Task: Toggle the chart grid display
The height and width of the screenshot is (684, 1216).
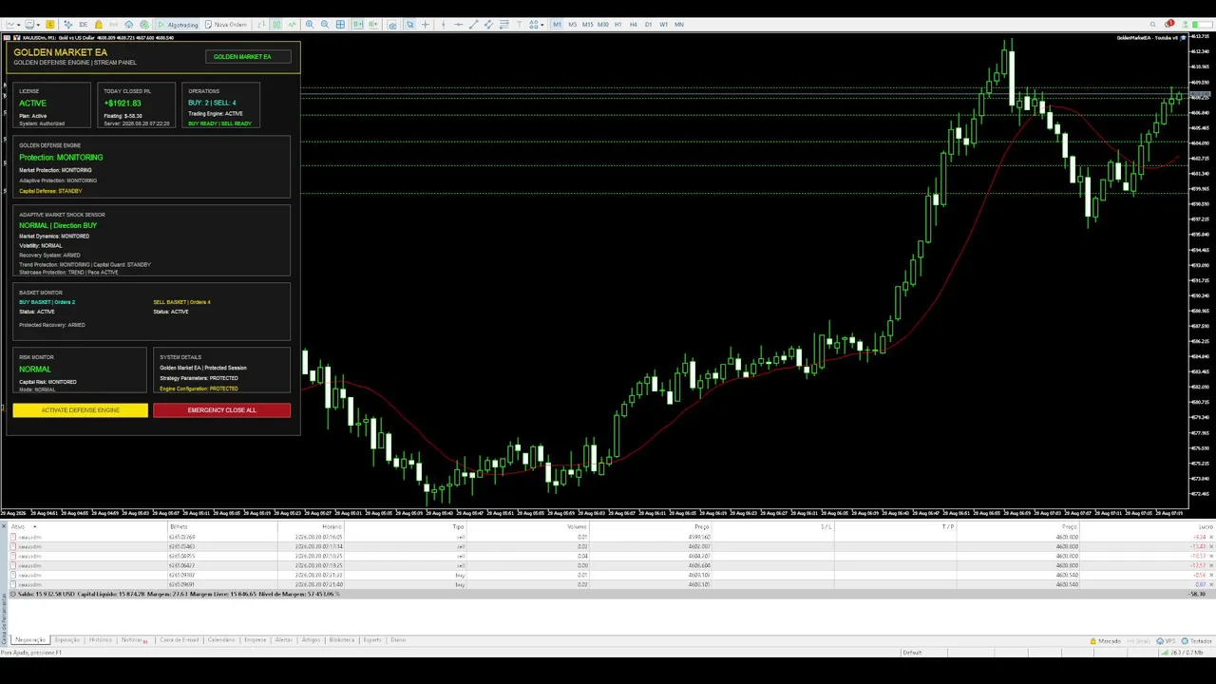Action: point(340,25)
